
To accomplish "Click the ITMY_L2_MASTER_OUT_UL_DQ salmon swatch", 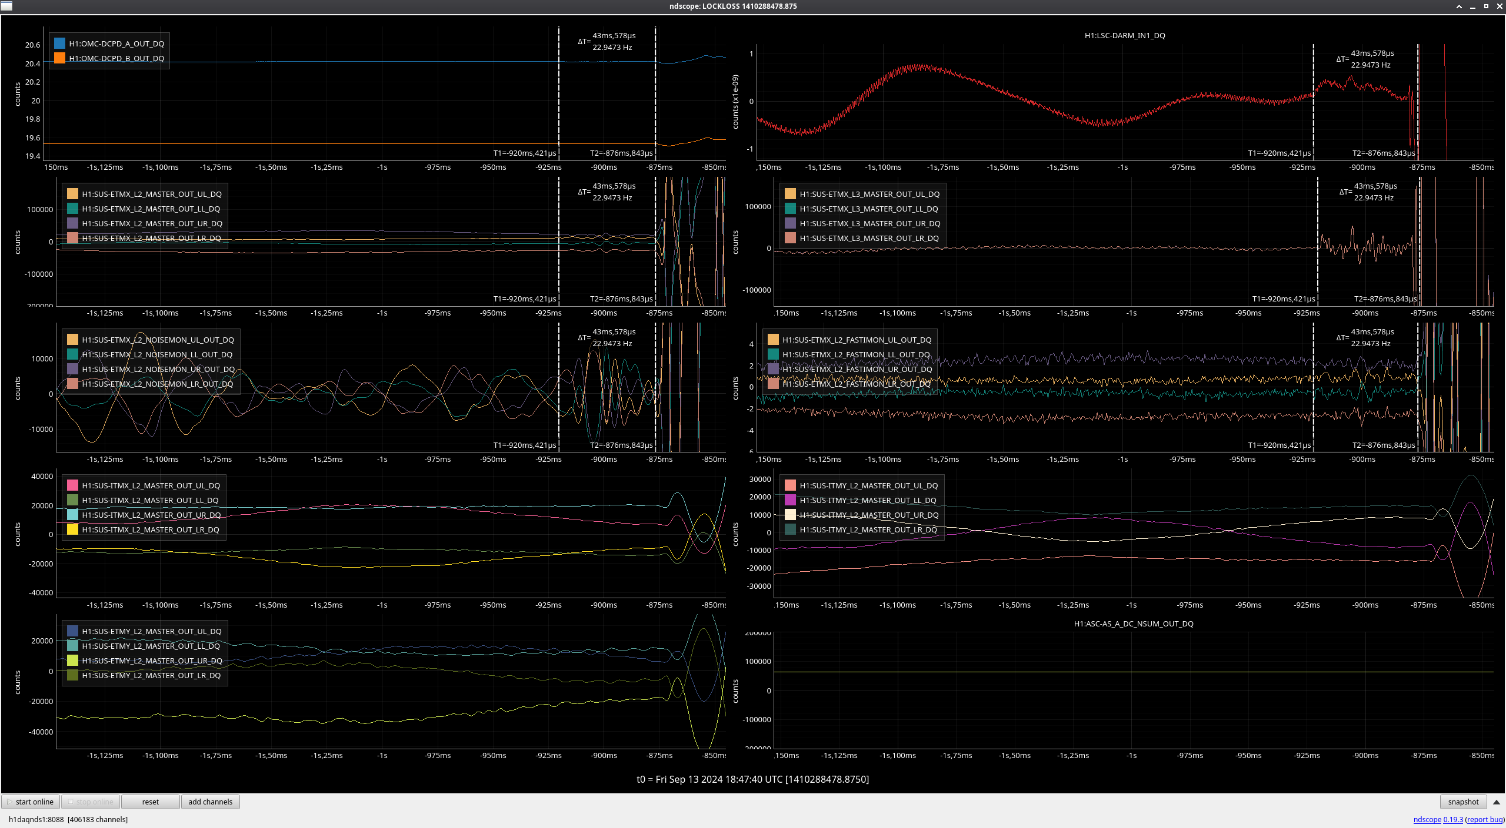I will 790,485.
